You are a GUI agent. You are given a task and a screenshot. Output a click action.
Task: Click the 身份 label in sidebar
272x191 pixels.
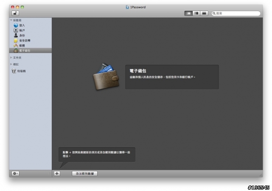pyautogui.click(x=22, y=36)
